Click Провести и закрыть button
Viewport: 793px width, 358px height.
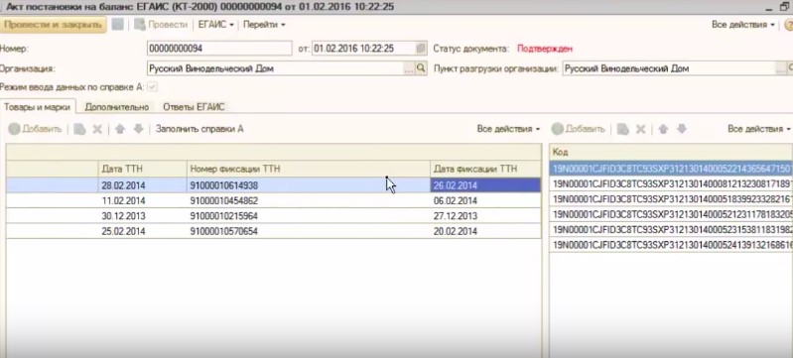click(x=54, y=24)
